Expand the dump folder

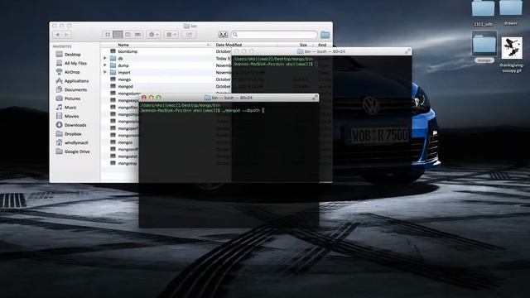pos(105,65)
